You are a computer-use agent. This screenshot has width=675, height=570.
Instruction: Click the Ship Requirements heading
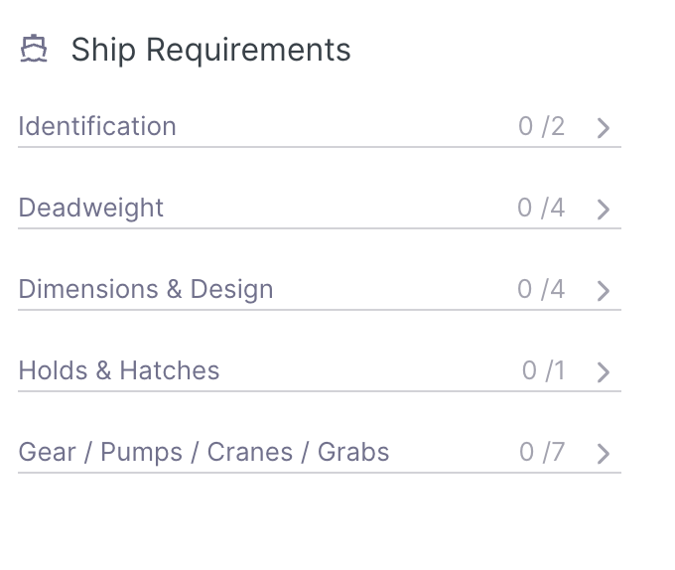pos(210,50)
